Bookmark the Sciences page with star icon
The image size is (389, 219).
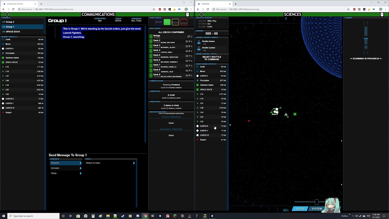348,9
